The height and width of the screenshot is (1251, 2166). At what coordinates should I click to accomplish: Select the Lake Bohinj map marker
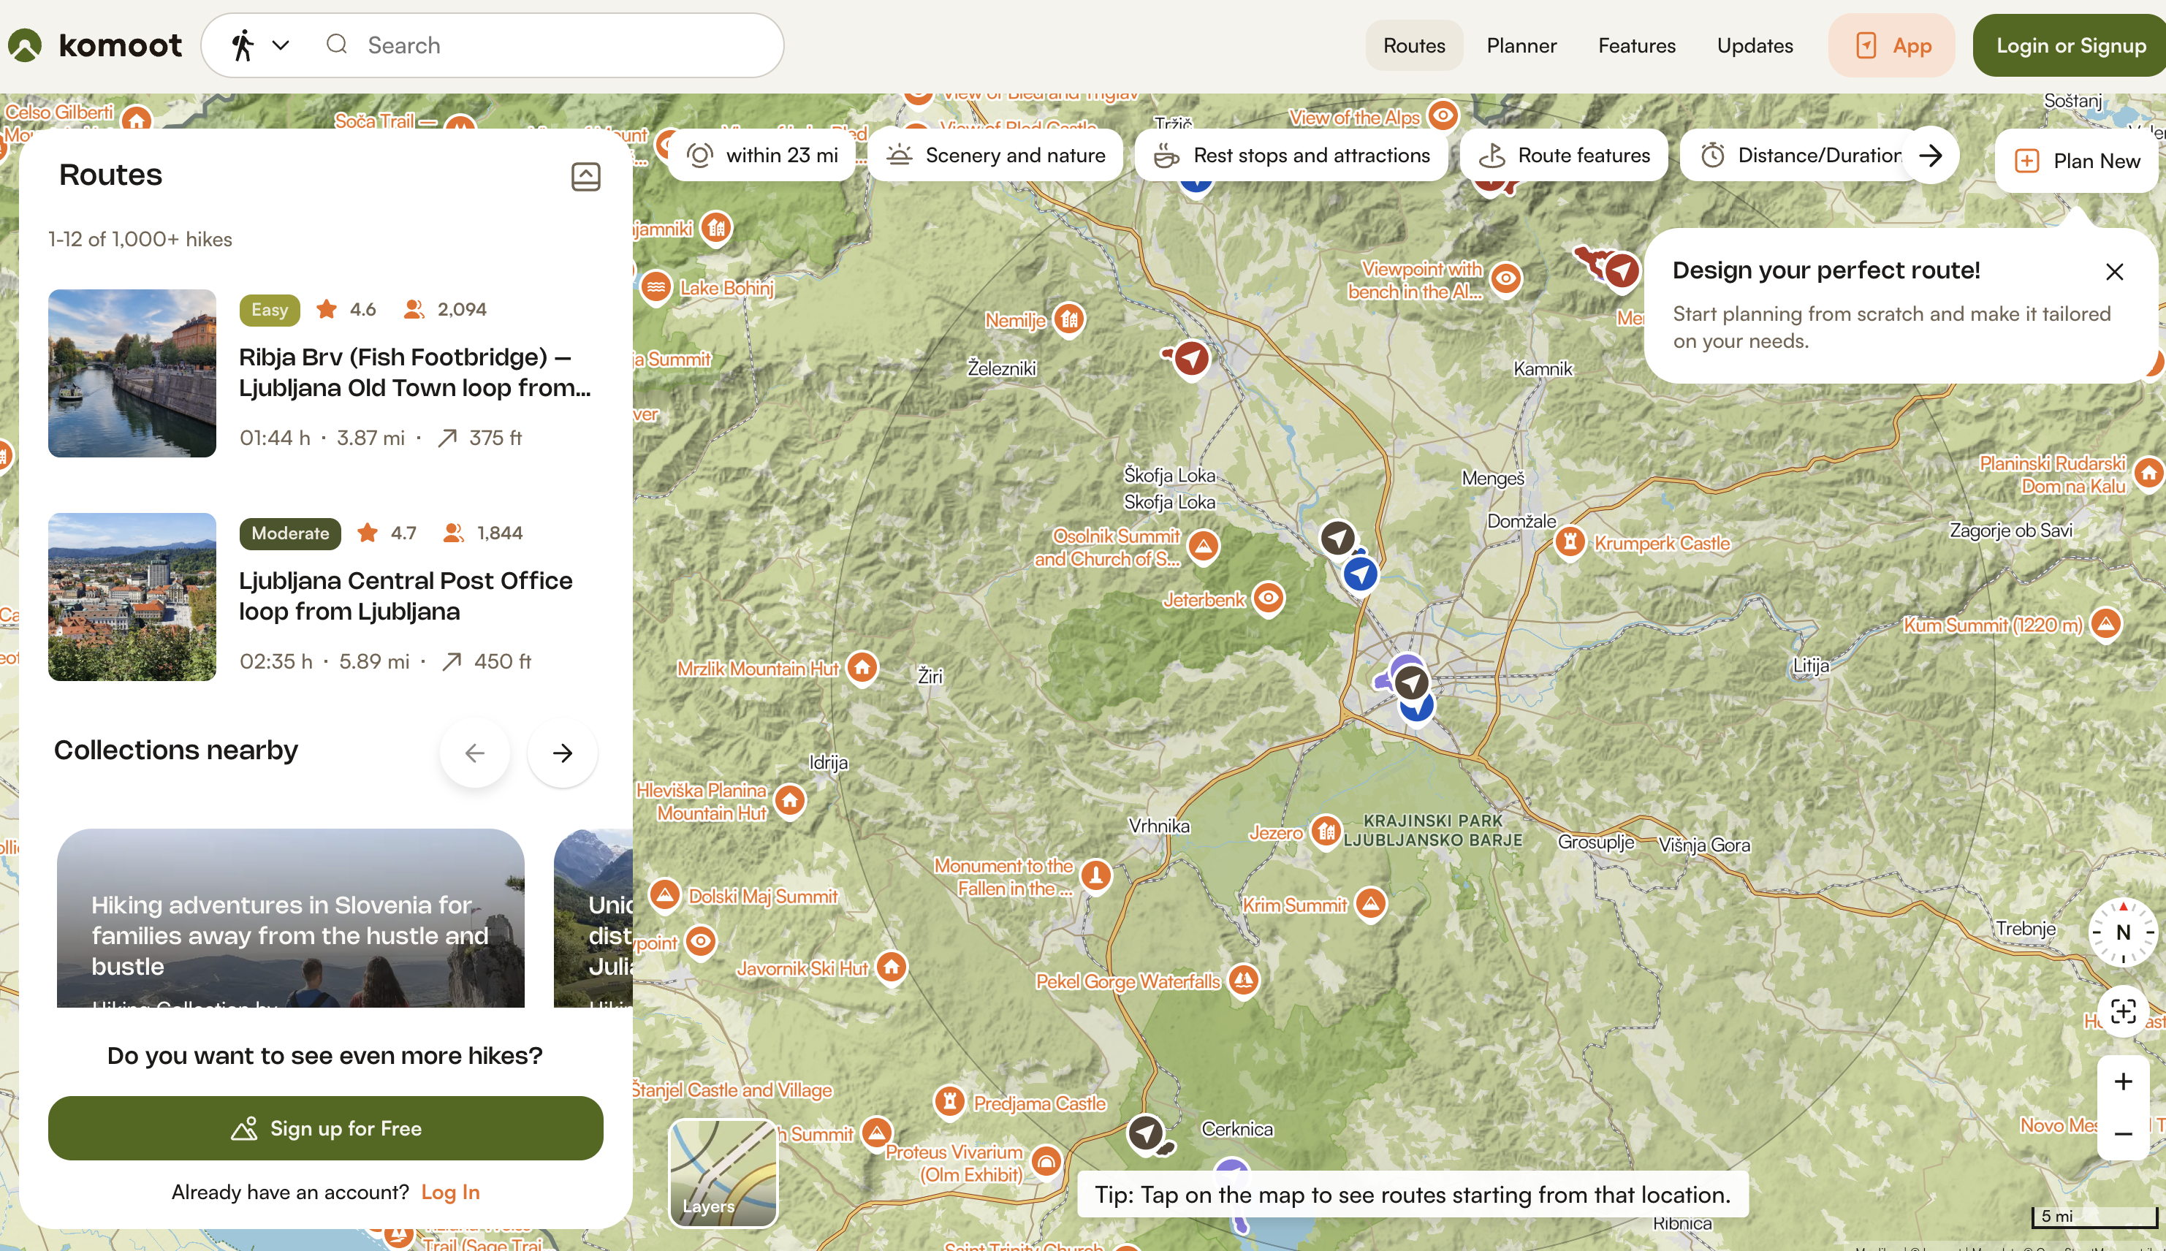click(656, 287)
